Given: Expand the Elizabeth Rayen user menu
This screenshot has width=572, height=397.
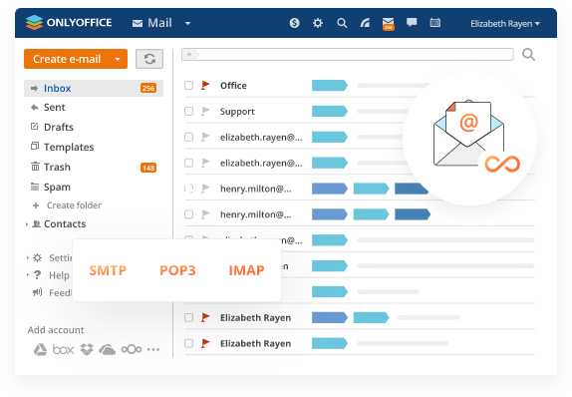Looking at the screenshot, I should [505, 24].
